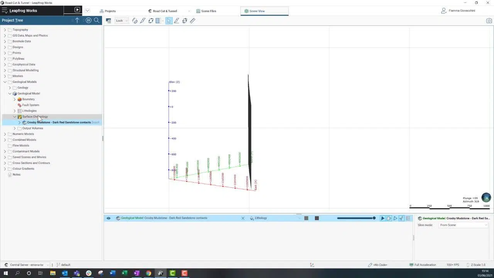
Task: Open the slicer options dropdown arrow
Action: pos(162,20)
